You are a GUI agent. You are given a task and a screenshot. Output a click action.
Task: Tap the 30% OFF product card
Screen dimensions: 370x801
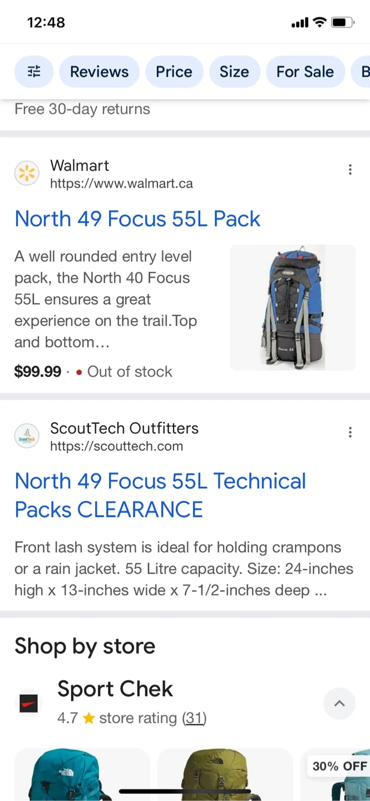[x=336, y=774]
